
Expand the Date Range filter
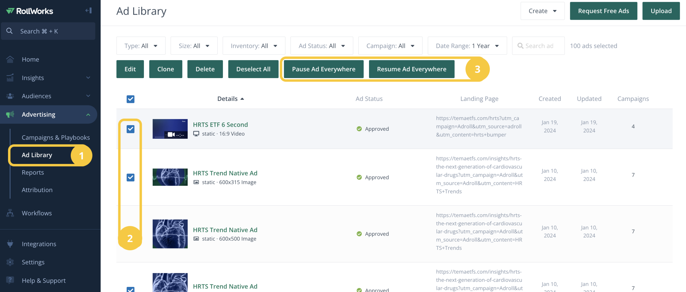point(467,45)
